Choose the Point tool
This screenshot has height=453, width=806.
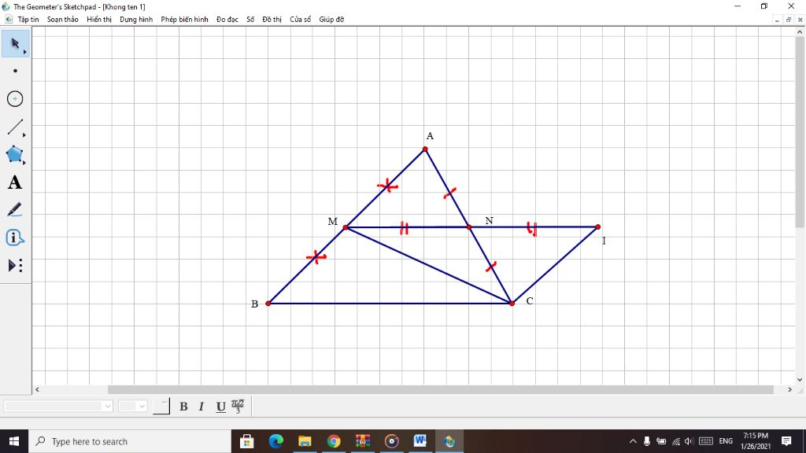pyautogui.click(x=15, y=71)
